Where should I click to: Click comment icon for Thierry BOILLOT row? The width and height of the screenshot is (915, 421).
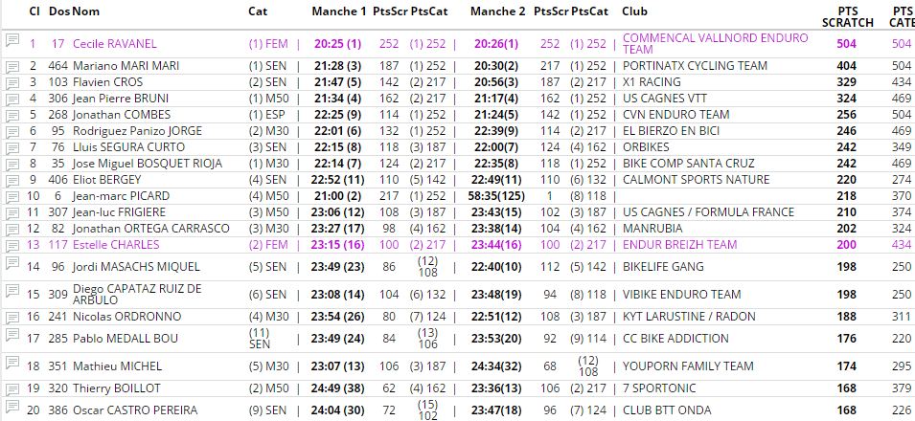click(x=12, y=388)
